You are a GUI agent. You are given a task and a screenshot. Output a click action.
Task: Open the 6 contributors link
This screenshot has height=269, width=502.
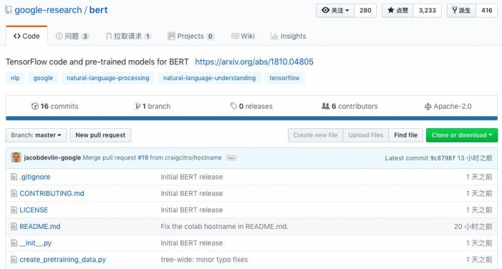coord(350,106)
